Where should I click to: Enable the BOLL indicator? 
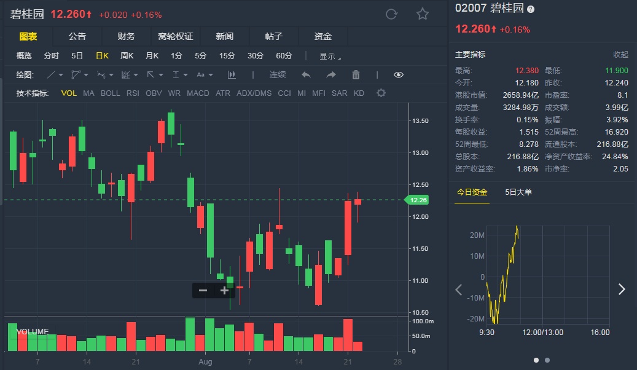[x=111, y=93]
